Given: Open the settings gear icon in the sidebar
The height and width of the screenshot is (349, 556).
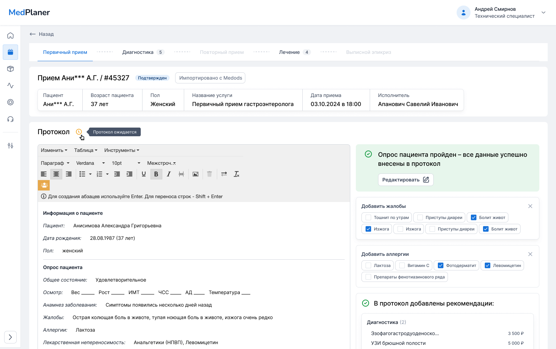Looking at the screenshot, I should (x=10, y=102).
